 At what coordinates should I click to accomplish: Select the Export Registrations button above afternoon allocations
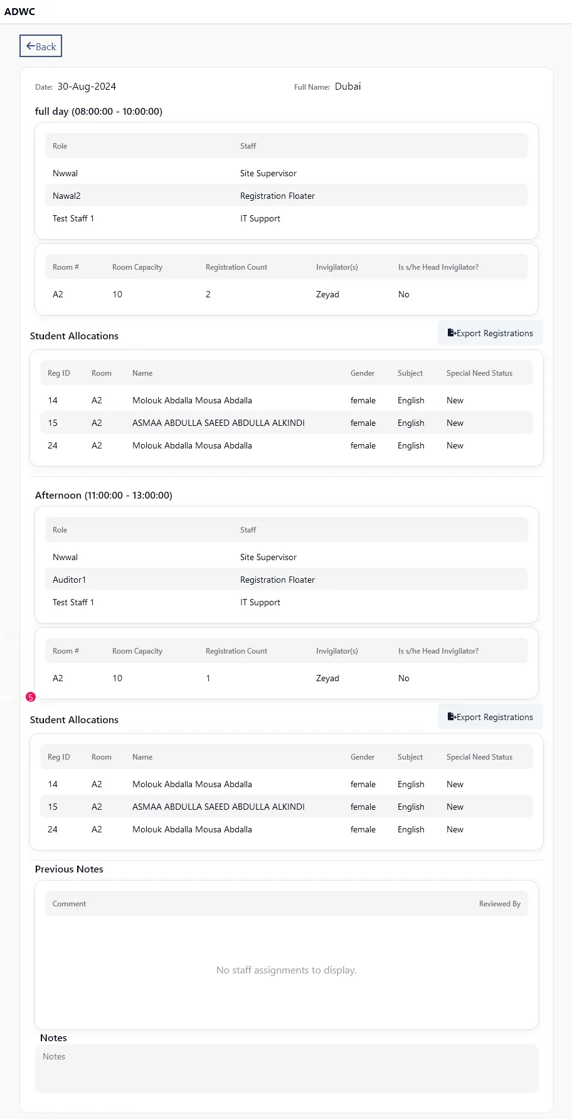[x=490, y=716]
